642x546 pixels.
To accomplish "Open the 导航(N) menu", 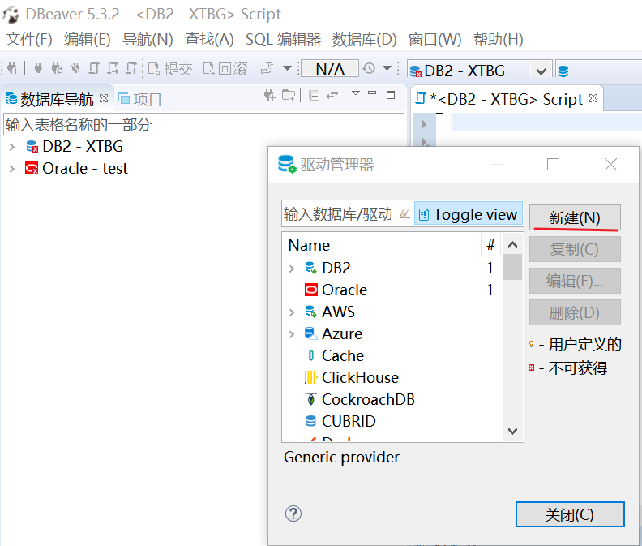I will click(x=148, y=40).
